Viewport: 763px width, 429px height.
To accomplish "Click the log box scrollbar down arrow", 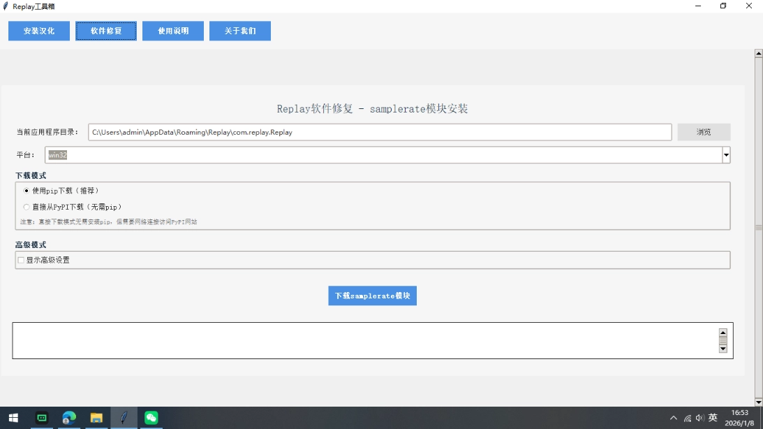I will tap(723, 348).
